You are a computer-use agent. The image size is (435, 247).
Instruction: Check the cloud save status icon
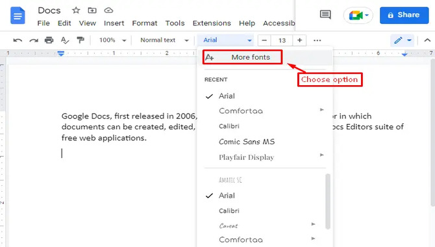[108, 10]
